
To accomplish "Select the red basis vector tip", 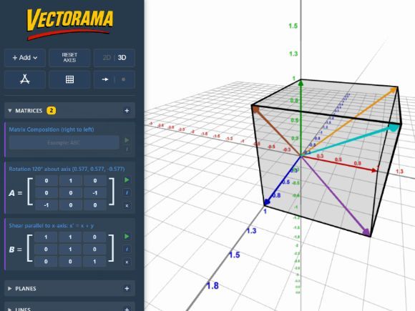I will [374, 170].
